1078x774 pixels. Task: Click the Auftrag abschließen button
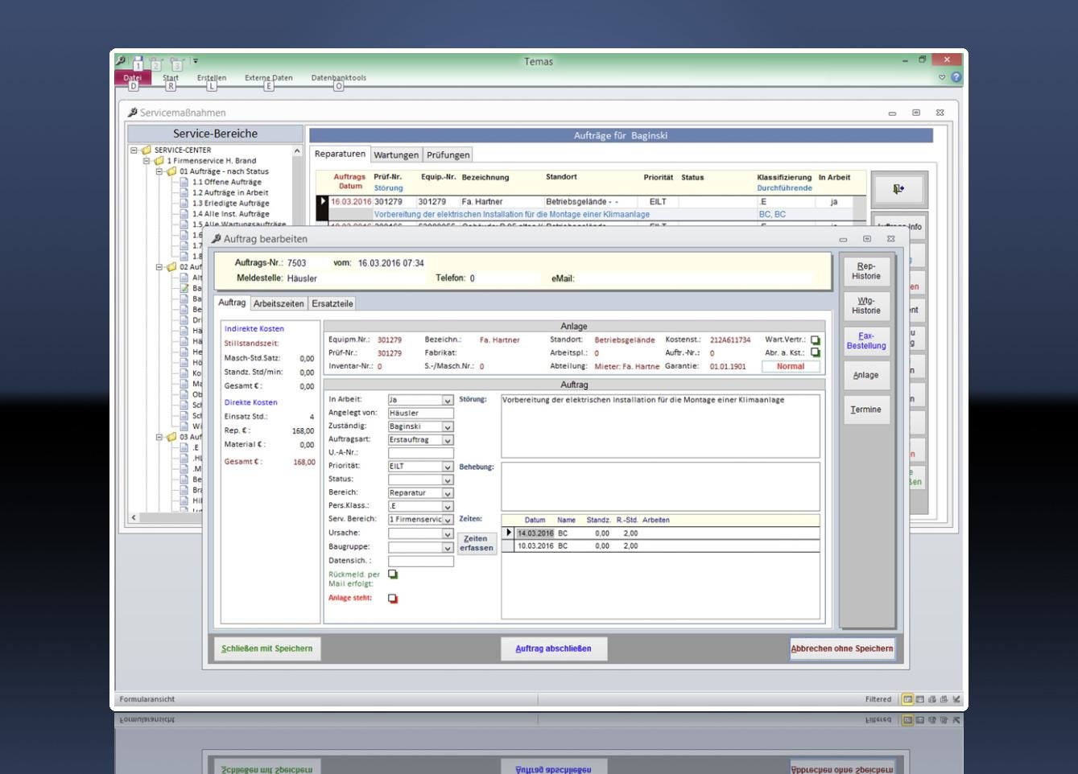553,648
